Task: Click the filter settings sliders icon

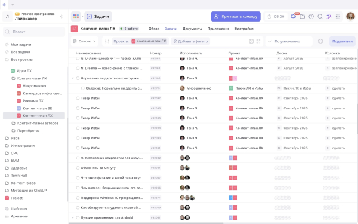Action: tap(107, 41)
